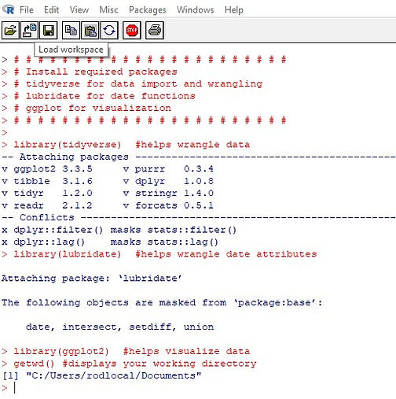396x399 pixels.
Task: Click the 'dplyr::lag() masks stats::lag()' line
Action: pos(110,242)
